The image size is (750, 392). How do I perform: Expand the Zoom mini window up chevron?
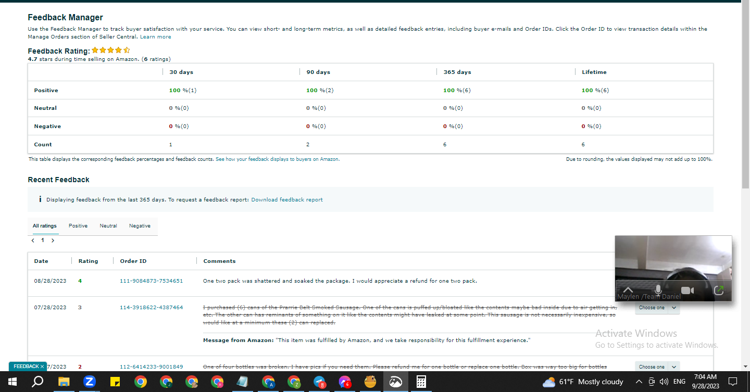(628, 290)
